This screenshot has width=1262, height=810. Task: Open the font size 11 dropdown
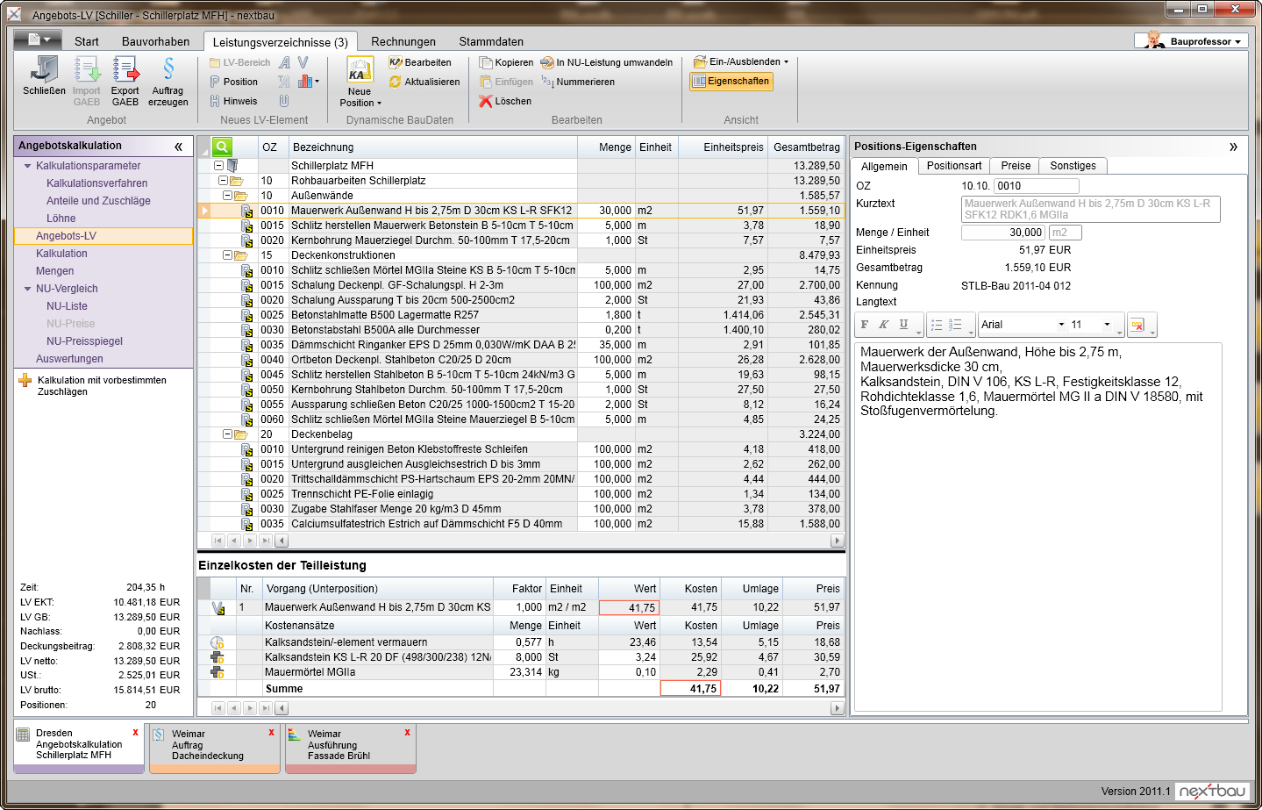[x=1107, y=325]
